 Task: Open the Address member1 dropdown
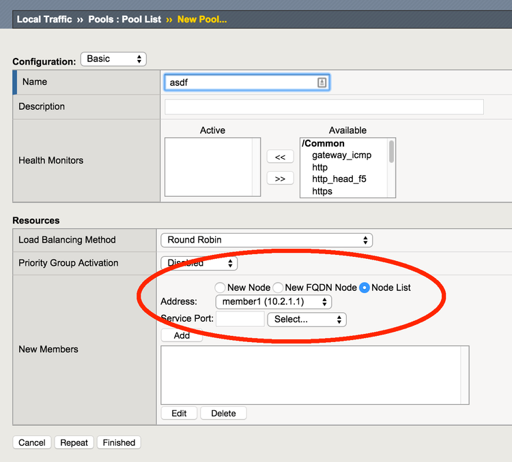[273, 301]
